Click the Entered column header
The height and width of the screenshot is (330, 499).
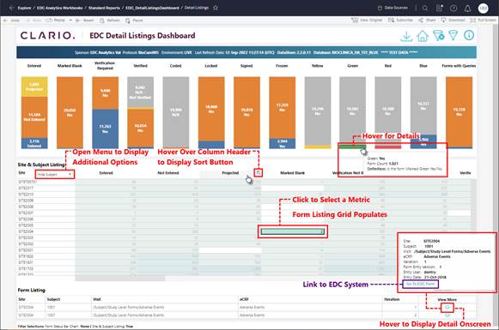pyautogui.click(x=106, y=173)
